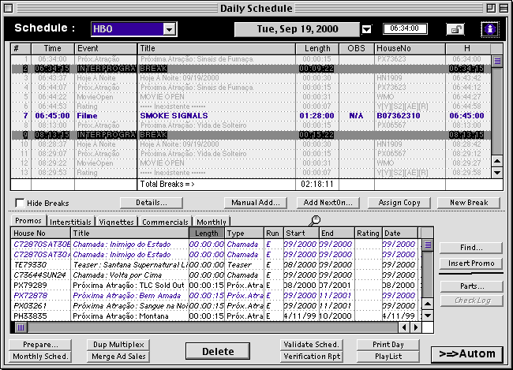
Task: Click the Validate Sched. button
Action: pyautogui.click(x=312, y=345)
